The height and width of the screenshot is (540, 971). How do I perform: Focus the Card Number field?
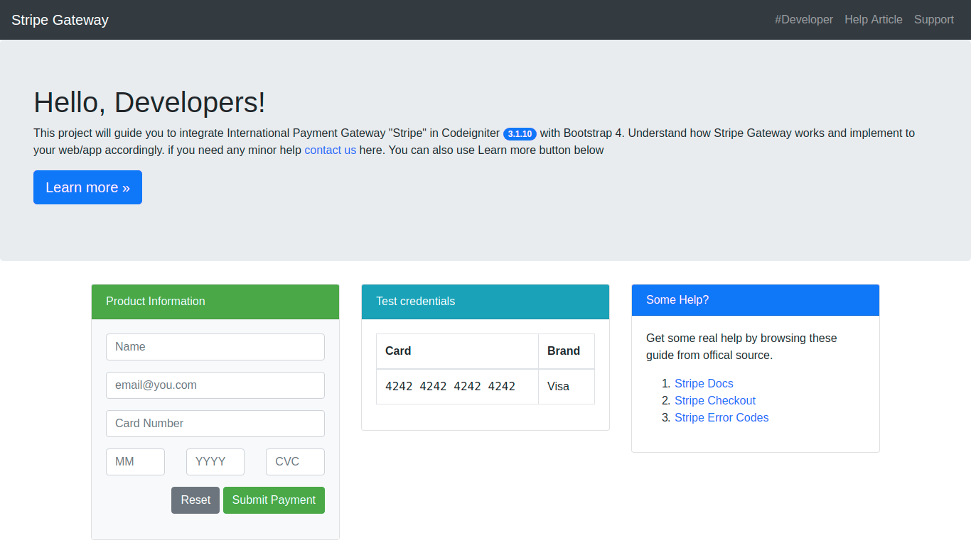(x=215, y=424)
